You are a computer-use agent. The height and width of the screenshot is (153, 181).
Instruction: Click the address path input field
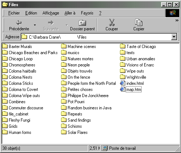(96, 37)
